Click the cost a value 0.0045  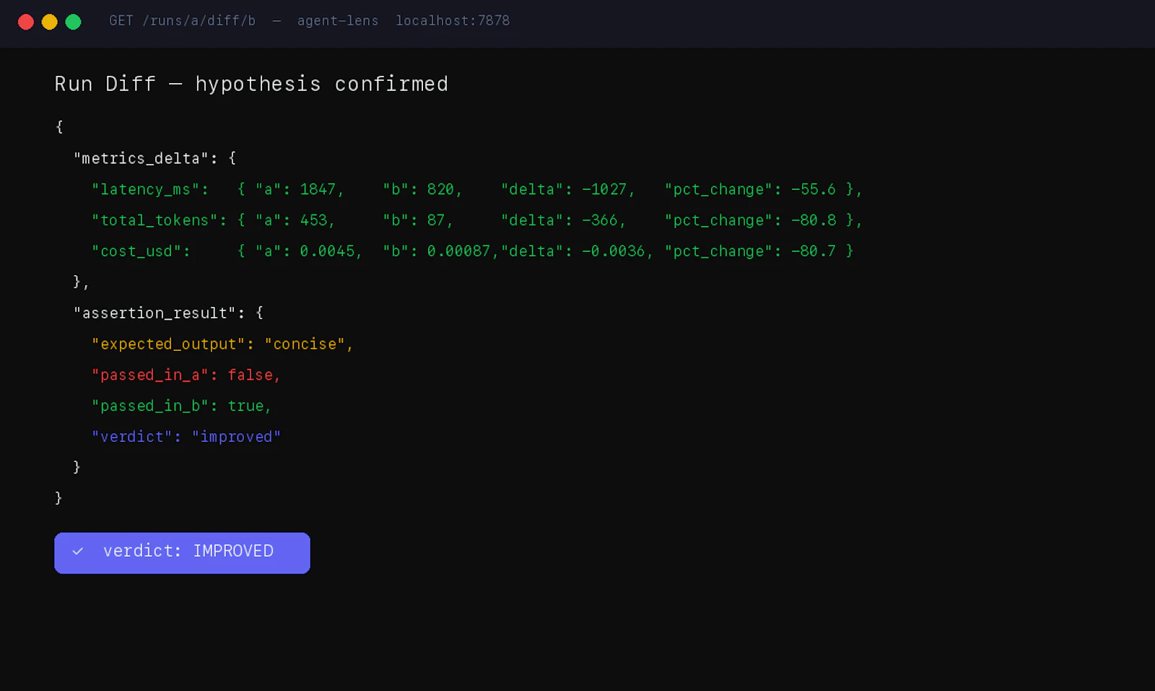click(327, 251)
